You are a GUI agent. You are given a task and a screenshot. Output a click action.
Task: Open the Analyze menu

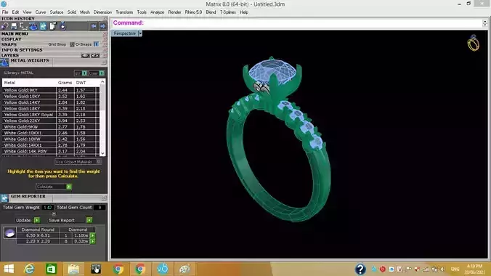coord(157,12)
